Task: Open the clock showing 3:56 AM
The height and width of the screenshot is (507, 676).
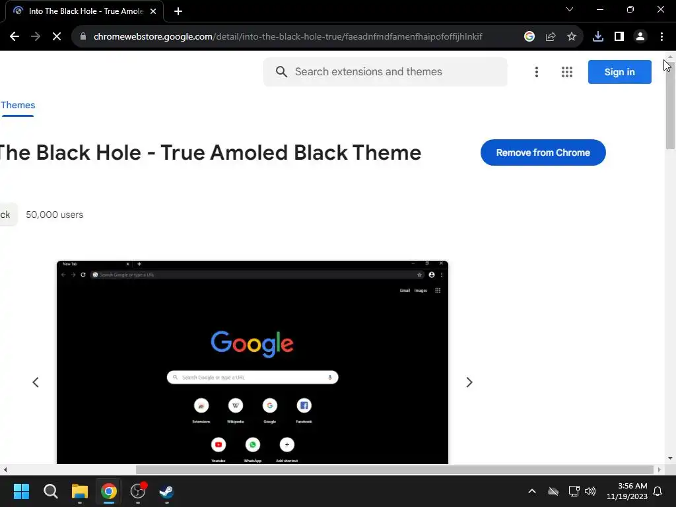Action: [627, 491]
